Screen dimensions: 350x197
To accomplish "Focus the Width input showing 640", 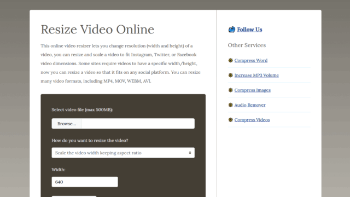I will click(x=85, y=182).
